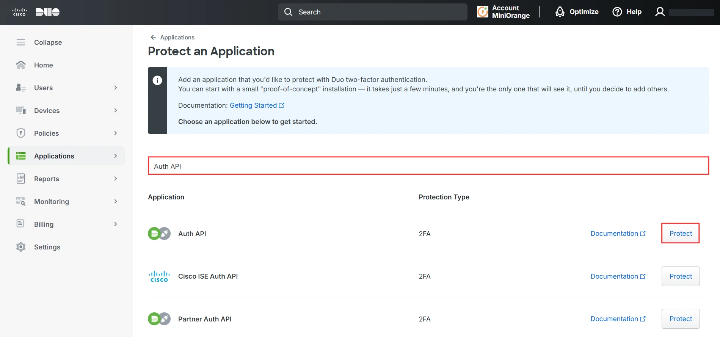Protect the Auth API application

[x=681, y=234]
